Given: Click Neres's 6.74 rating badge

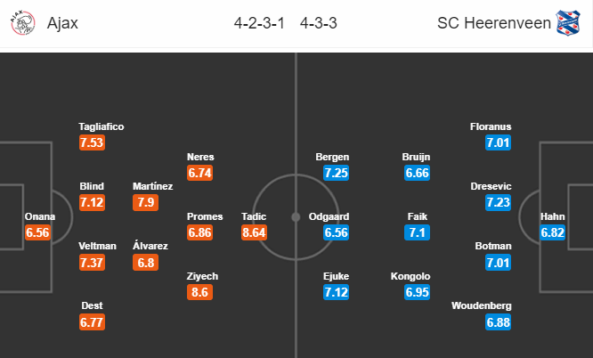Looking at the screenshot, I should [x=199, y=173].
